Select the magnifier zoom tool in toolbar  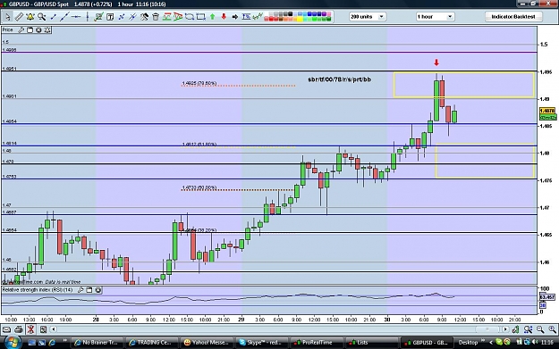click(x=42, y=17)
